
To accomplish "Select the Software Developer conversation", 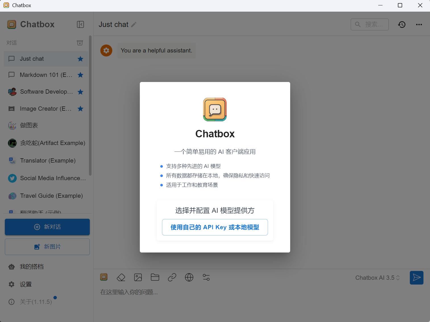I will tap(46, 92).
